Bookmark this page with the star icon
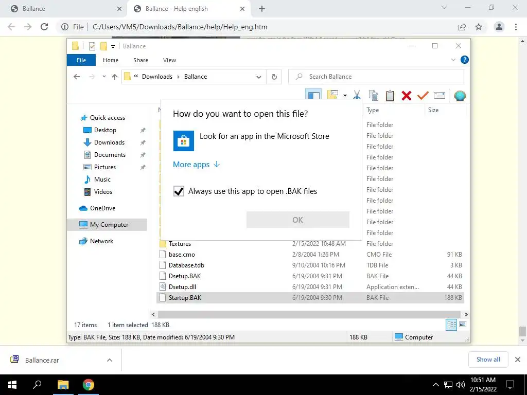This screenshot has height=395, width=527. tap(479, 27)
